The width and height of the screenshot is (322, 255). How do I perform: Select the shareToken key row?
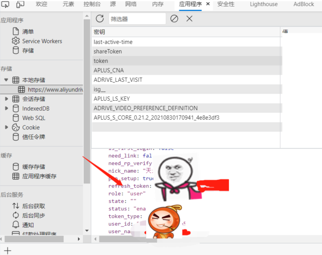coord(187,52)
